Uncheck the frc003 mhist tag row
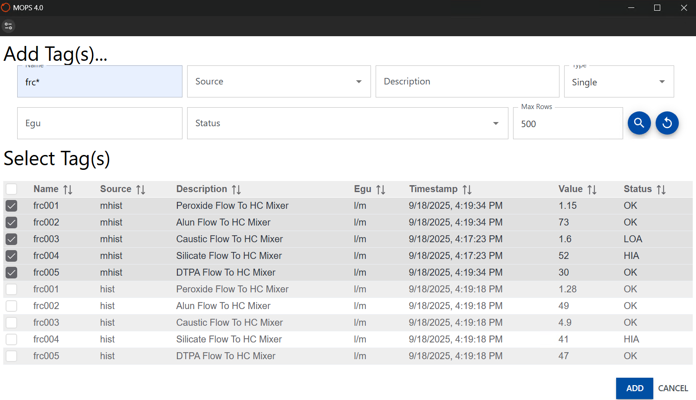The width and height of the screenshot is (696, 400). (x=11, y=239)
